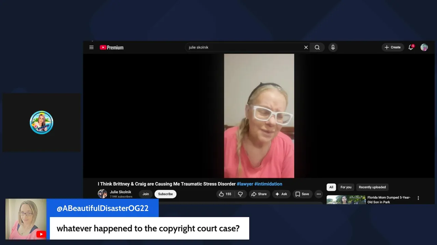Open options menu for Florida Mom video
The image size is (437, 245).
pos(418,198)
